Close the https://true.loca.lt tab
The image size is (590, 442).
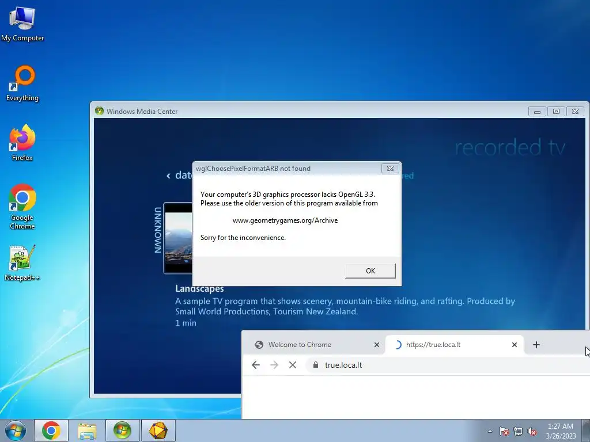pyautogui.click(x=515, y=345)
